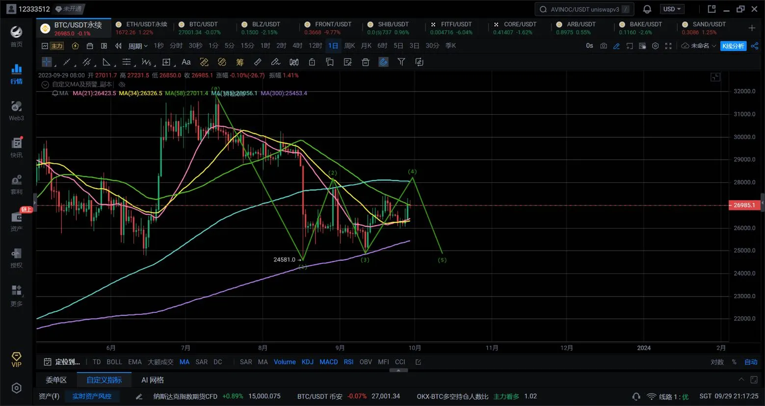Toggle the magnet snap tool
765x406 pixels.
pos(384,62)
